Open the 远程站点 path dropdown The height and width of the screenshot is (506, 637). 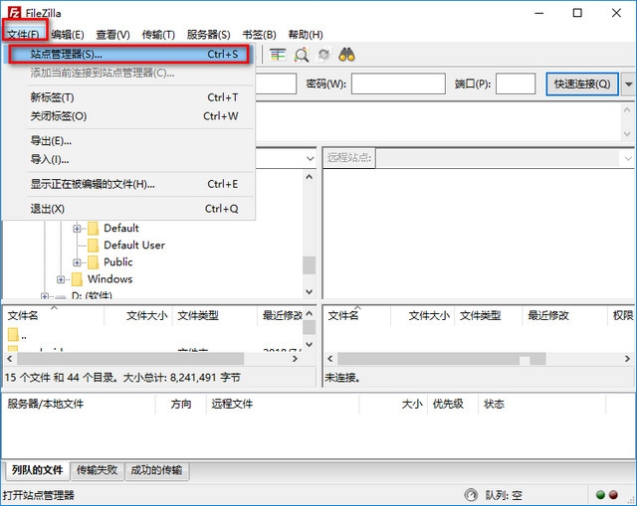point(628,159)
